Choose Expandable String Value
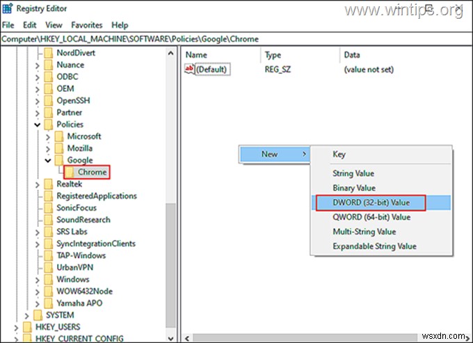The width and height of the screenshot is (473, 343). click(x=381, y=246)
